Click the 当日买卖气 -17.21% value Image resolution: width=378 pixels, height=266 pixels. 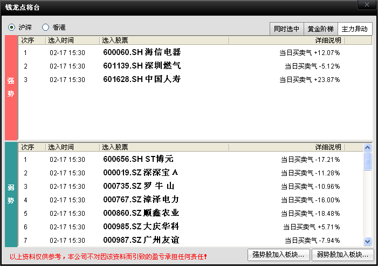click(x=311, y=159)
